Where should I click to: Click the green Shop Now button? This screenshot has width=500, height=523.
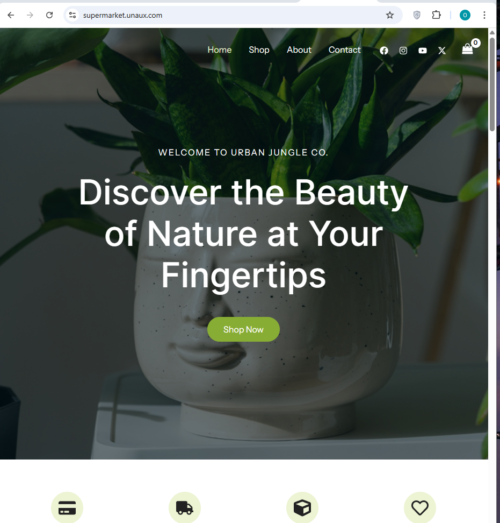coord(243,329)
